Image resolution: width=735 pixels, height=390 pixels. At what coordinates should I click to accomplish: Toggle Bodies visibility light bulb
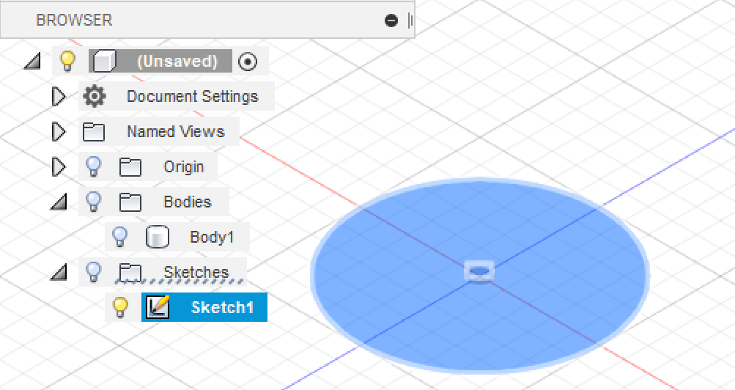[x=94, y=202]
